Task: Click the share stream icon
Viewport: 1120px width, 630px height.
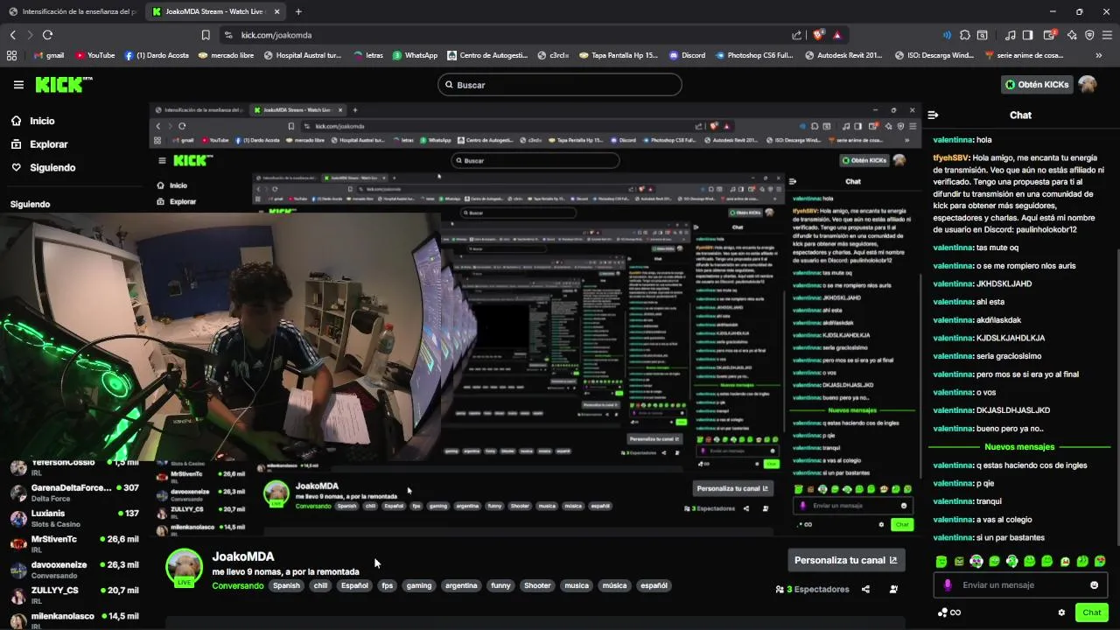Action: (x=865, y=590)
